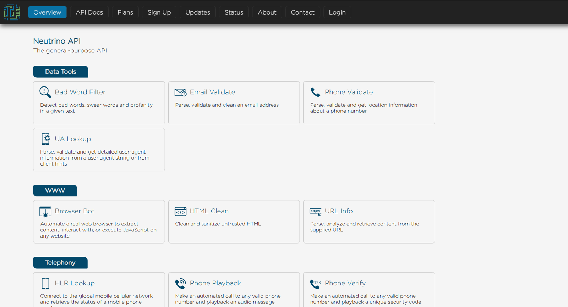568x307 pixels.
Task: Check the Status page
Action: point(234,12)
